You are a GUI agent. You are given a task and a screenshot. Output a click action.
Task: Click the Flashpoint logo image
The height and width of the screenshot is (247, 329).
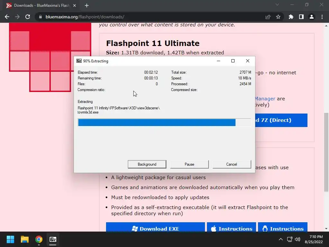click(50, 57)
